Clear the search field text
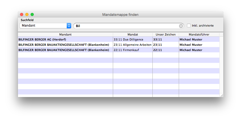Screen dimensions: 241x121 point(181,26)
